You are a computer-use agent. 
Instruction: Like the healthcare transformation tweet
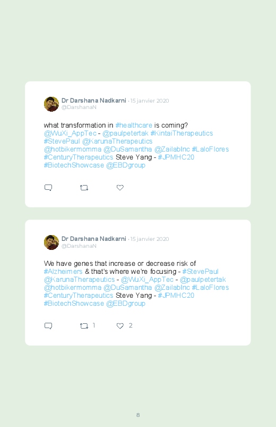click(x=120, y=188)
